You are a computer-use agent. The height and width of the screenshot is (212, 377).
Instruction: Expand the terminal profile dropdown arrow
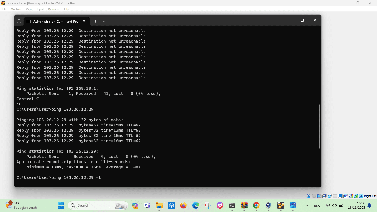104,21
